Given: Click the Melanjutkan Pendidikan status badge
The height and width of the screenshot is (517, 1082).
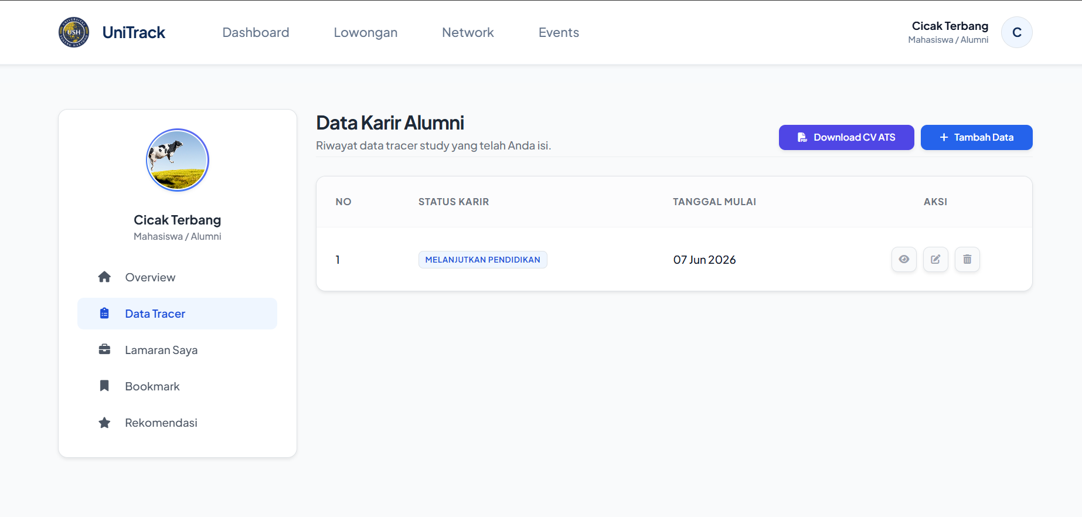Looking at the screenshot, I should coord(483,260).
